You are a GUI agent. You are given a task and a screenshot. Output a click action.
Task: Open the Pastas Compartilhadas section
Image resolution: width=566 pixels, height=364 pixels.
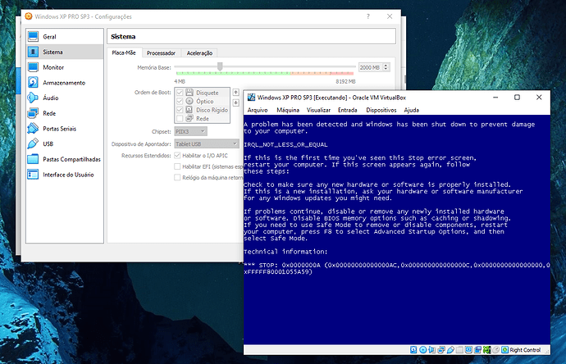(71, 159)
